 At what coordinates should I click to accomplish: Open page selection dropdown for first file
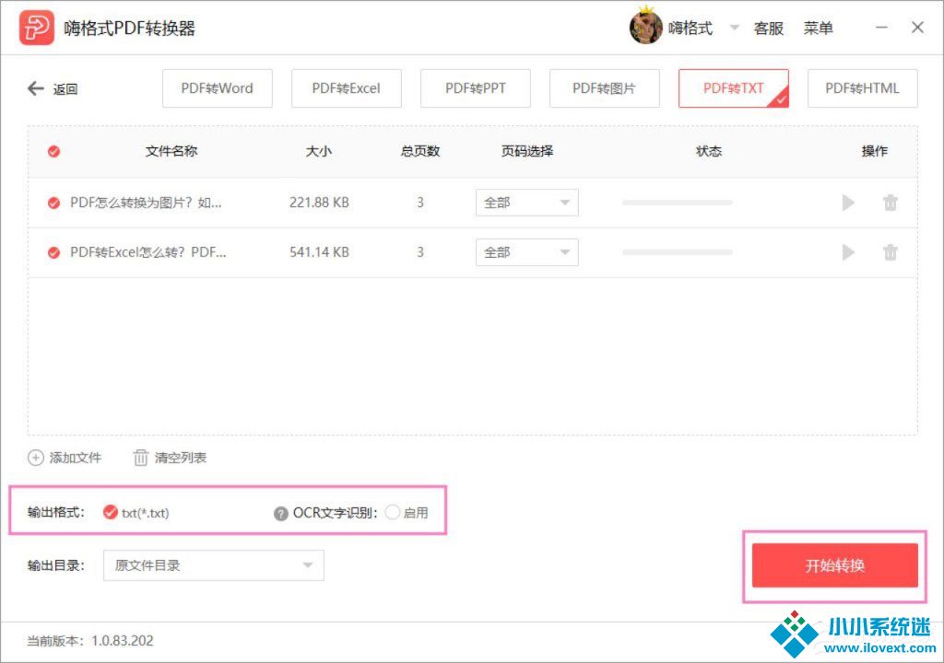click(x=526, y=203)
